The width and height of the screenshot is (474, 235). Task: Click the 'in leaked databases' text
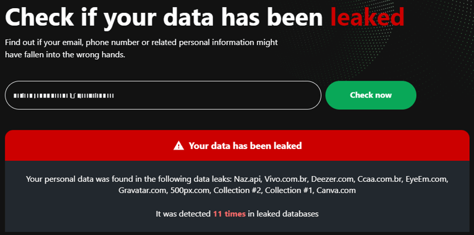[283, 214]
